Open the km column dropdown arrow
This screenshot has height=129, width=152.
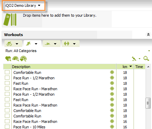131,66
